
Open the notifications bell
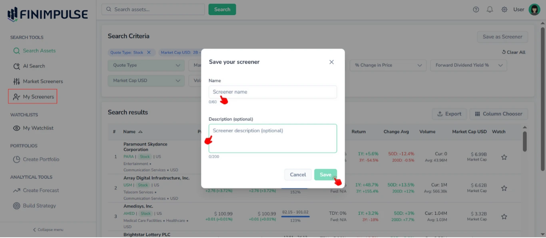pyautogui.click(x=490, y=9)
